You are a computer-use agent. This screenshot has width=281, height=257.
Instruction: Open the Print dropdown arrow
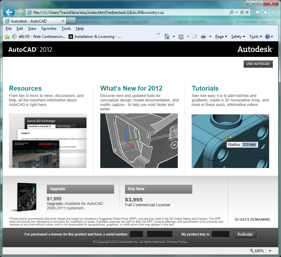pos(211,37)
